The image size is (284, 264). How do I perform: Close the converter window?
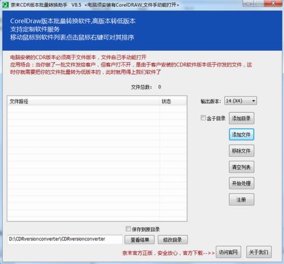click(x=273, y=3)
